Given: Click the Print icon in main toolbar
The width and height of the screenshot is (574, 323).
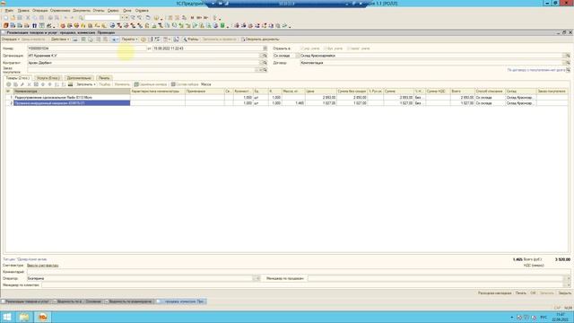Looking at the screenshot, I should click(50, 18).
